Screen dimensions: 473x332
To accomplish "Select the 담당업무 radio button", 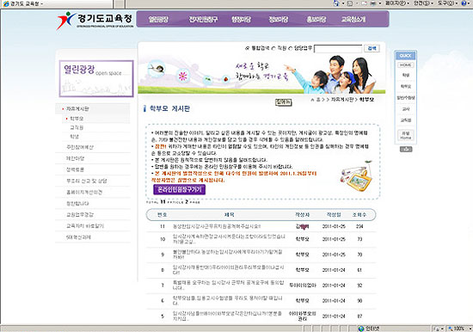I will 291,48.
